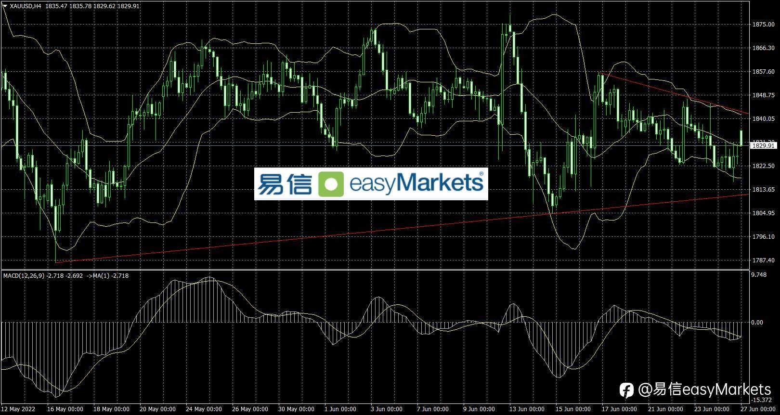Viewport: 780px width, 415px height.
Task: Click time axis label "26 May 00:00"
Action: coord(250,409)
